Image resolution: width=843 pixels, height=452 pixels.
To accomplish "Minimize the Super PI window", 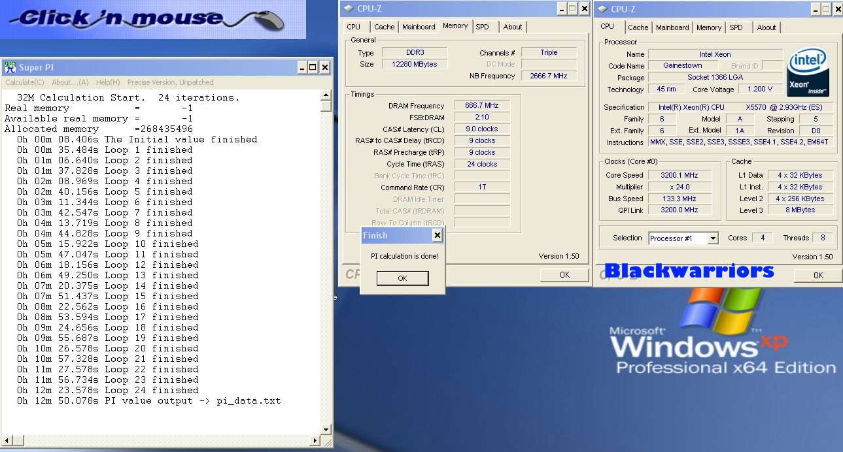I will [301, 67].
